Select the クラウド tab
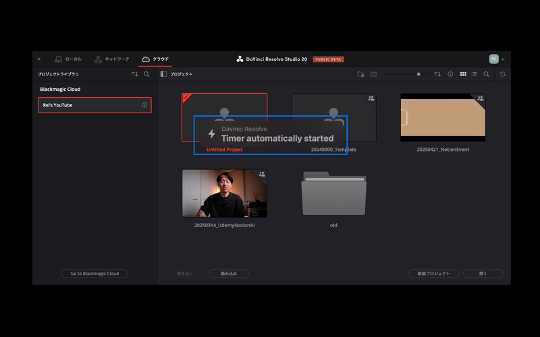The height and width of the screenshot is (337, 540). 155,59
